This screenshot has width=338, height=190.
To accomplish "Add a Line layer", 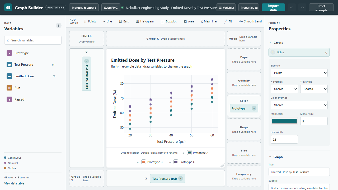I will pos(107,21).
